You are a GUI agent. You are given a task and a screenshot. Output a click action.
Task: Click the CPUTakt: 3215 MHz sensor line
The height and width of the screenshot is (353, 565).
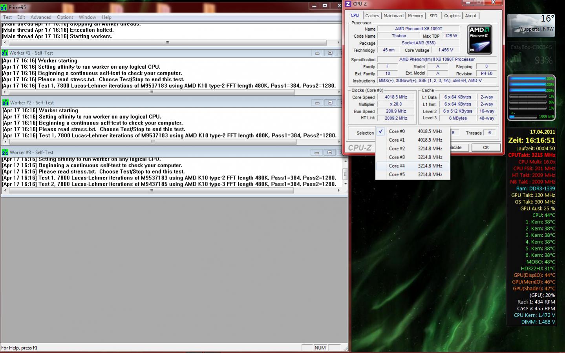pyautogui.click(x=532, y=155)
